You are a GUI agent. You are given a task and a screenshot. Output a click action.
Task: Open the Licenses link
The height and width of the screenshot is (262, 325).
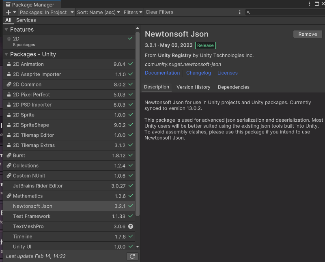pyautogui.click(x=227, y=73)
